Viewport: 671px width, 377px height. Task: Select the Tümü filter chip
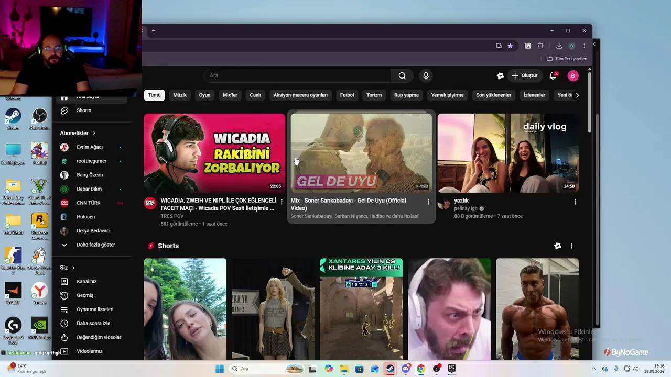pyautogui.click(x=154, y=95)
